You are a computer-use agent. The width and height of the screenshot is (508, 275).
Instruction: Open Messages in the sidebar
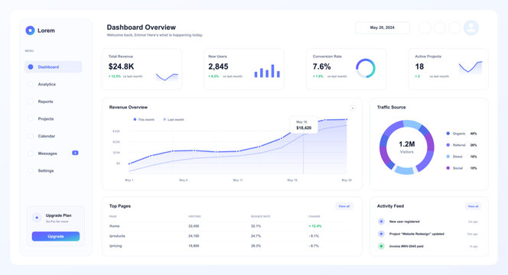click(x=47, y=154)
